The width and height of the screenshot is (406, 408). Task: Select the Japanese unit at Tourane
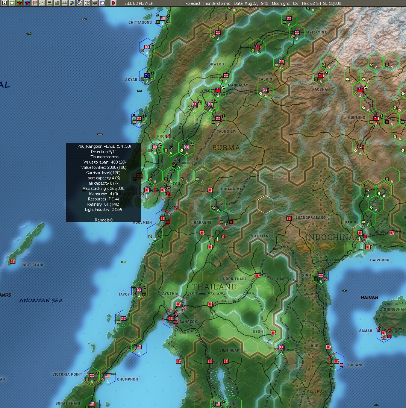point(336,361)
